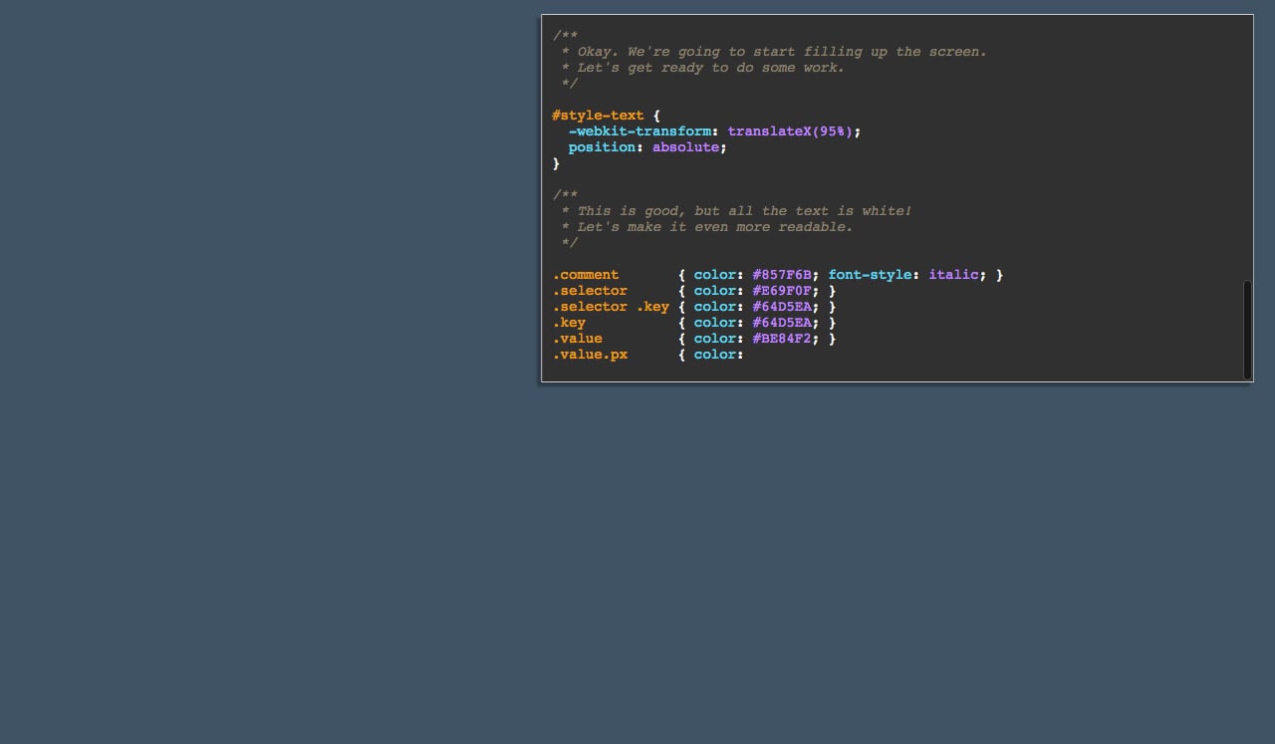This screenshot has width=1275, height=744.
Task: Select the .selector .key rule
Action: (610, 306)
